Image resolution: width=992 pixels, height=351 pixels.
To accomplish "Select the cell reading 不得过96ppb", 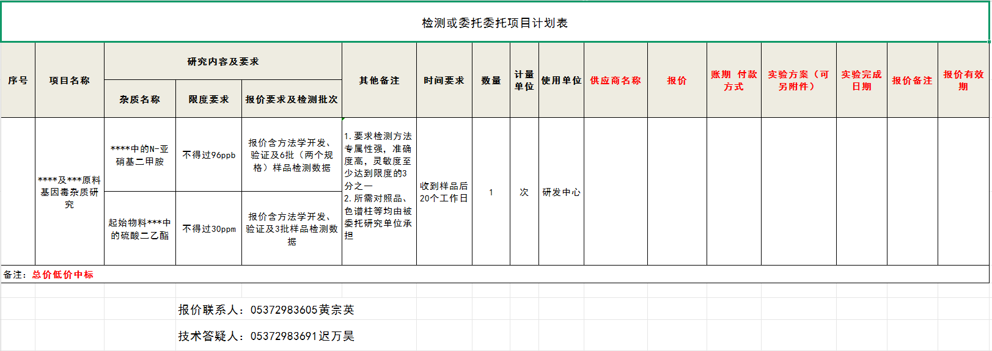I will [x=208, y=155].
